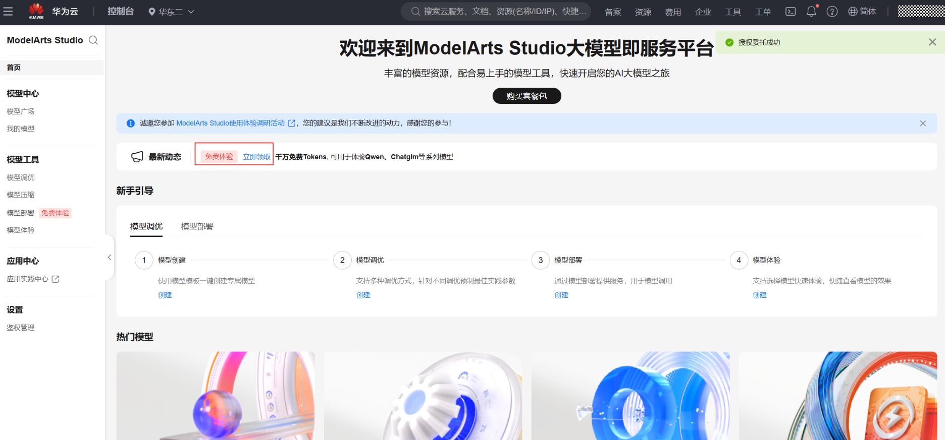Open the first hot model card with purple sphere
The width and height of the screenshot is (945, 440).
216,396
